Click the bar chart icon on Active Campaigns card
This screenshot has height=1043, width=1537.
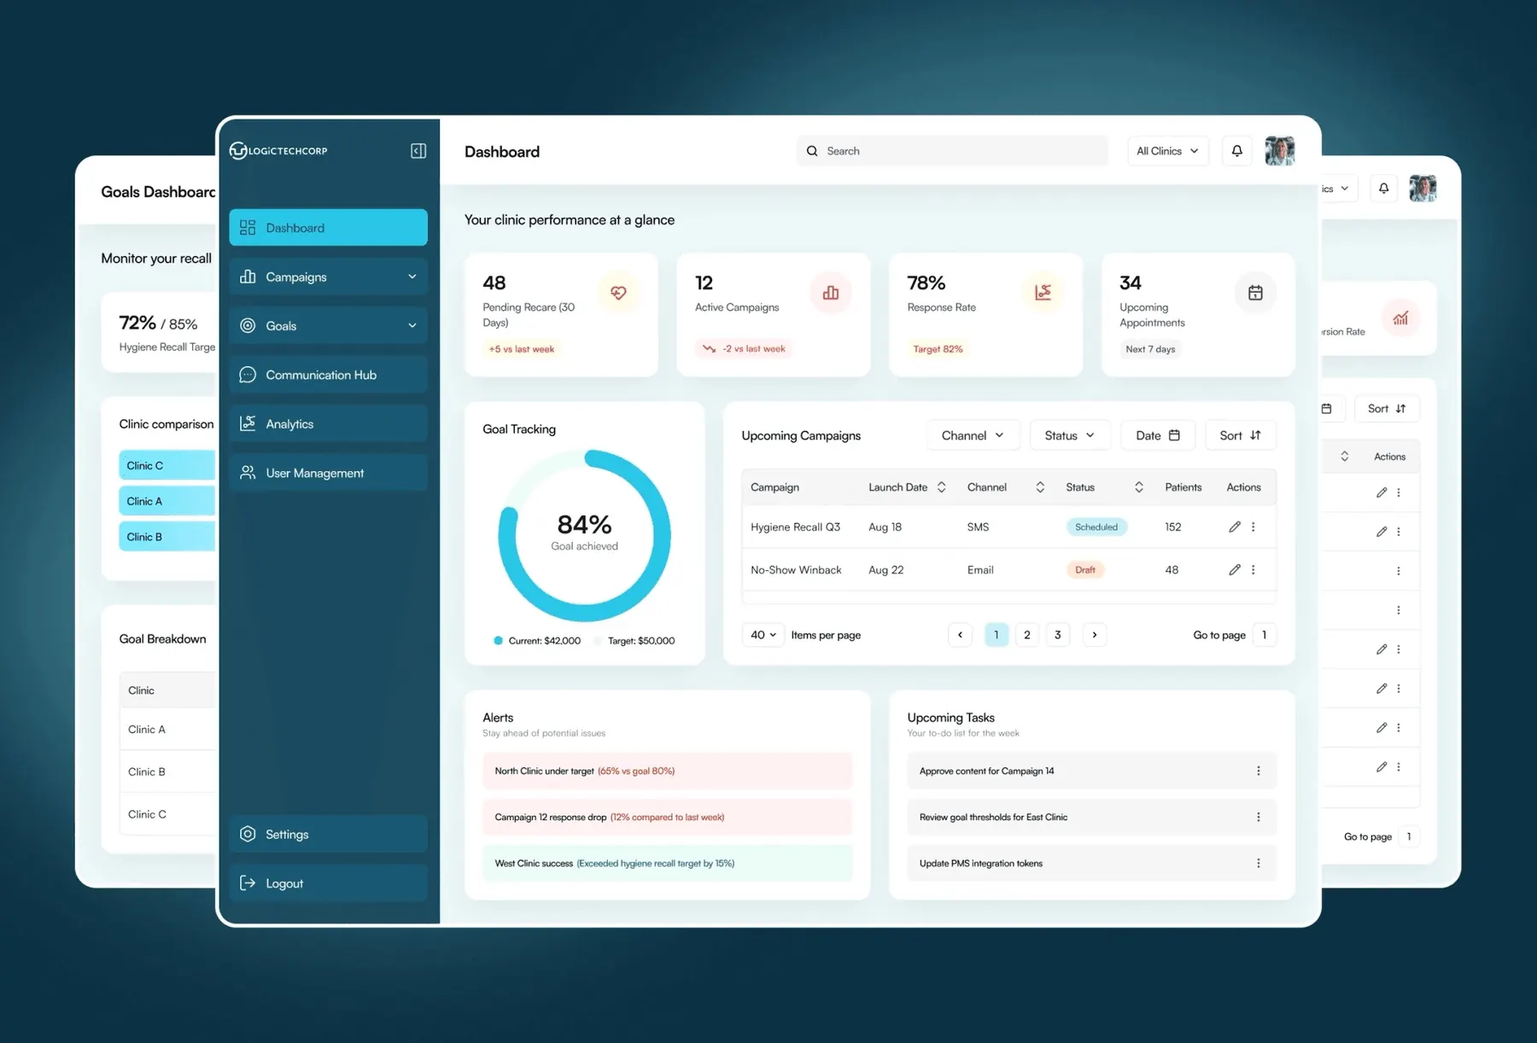pos(831,293)
